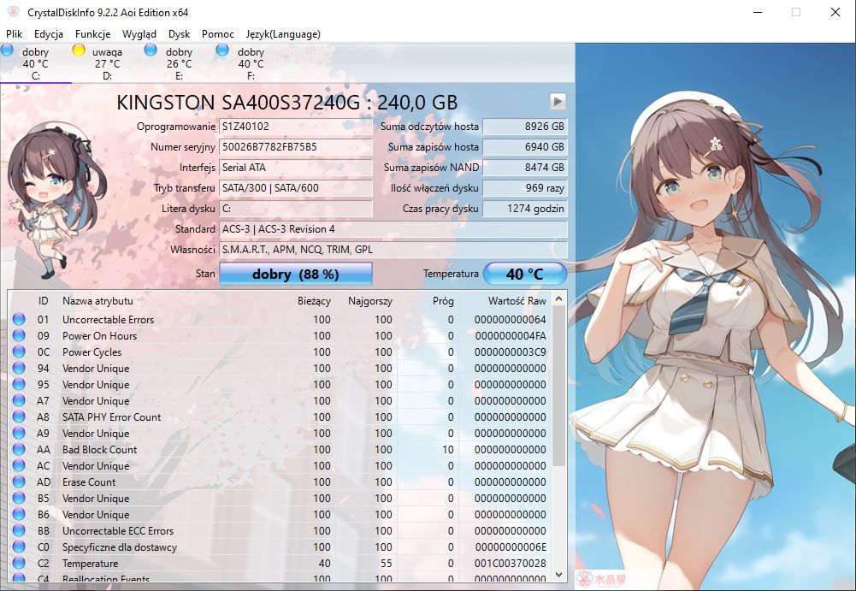The image size is (856, 591).
Task: Click the blue status orb for drive E:
Action: [x=151, y=50]
